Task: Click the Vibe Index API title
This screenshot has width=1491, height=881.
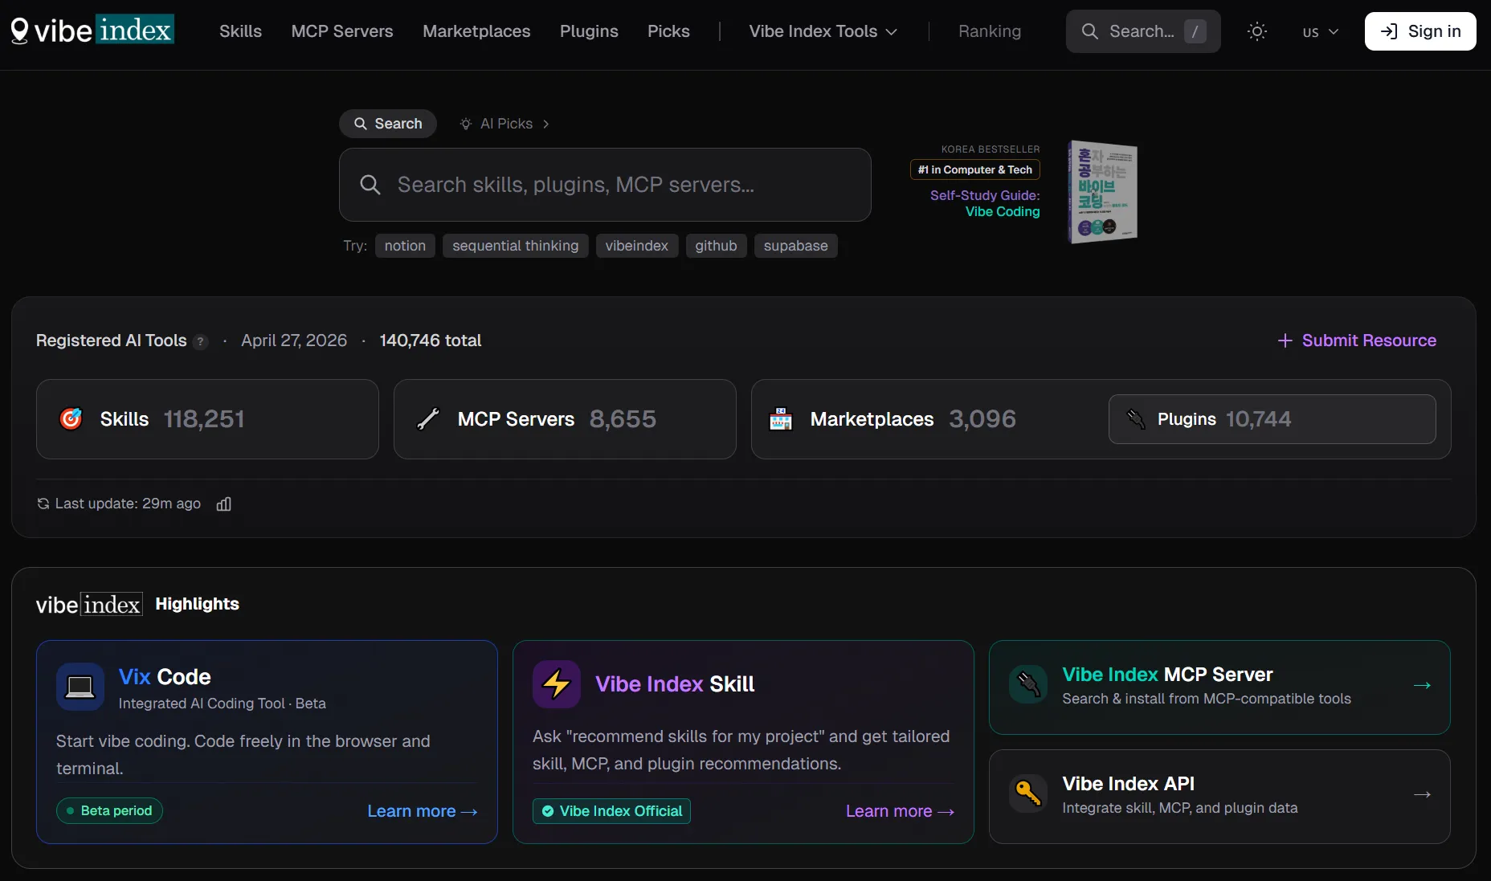Action: click(x=1128, y=784)
